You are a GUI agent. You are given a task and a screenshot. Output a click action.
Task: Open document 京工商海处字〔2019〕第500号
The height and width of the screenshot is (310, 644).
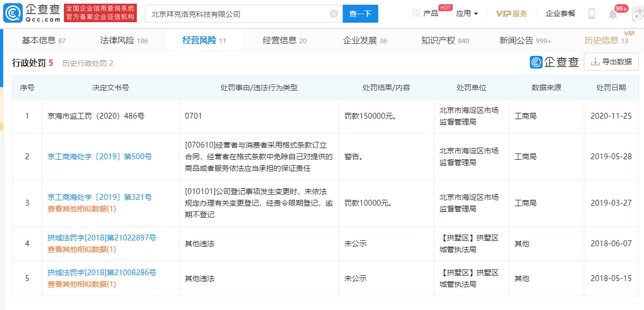pyautogui.click(x=99, y=157)
